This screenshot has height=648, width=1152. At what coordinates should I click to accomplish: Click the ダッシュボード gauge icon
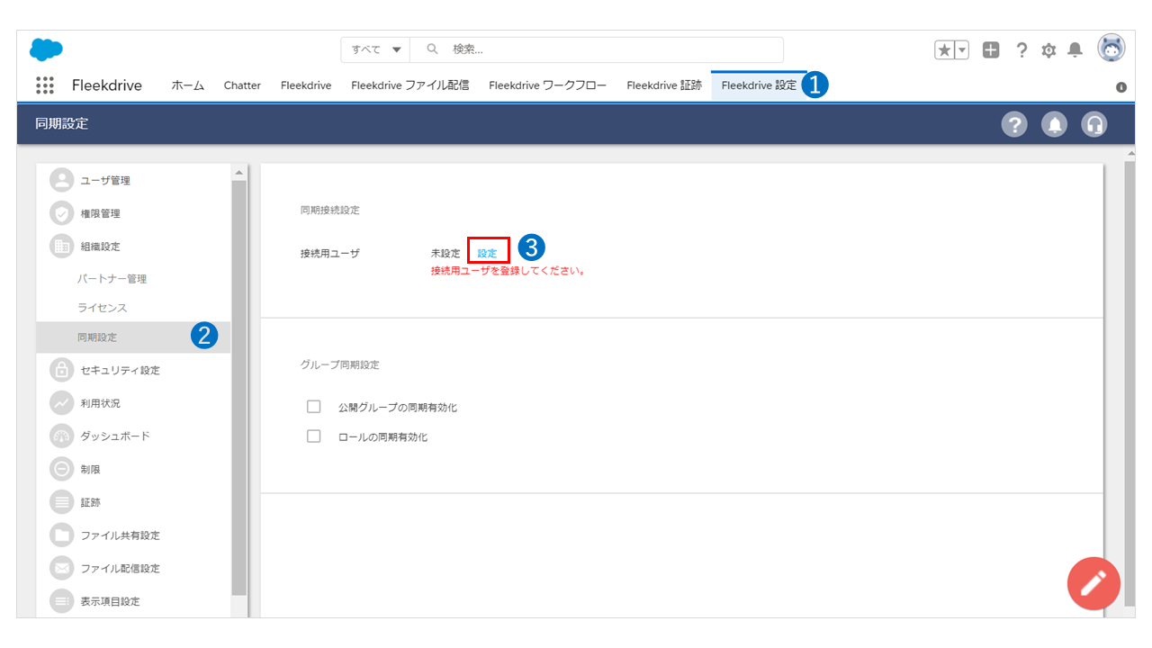[61, 436]
